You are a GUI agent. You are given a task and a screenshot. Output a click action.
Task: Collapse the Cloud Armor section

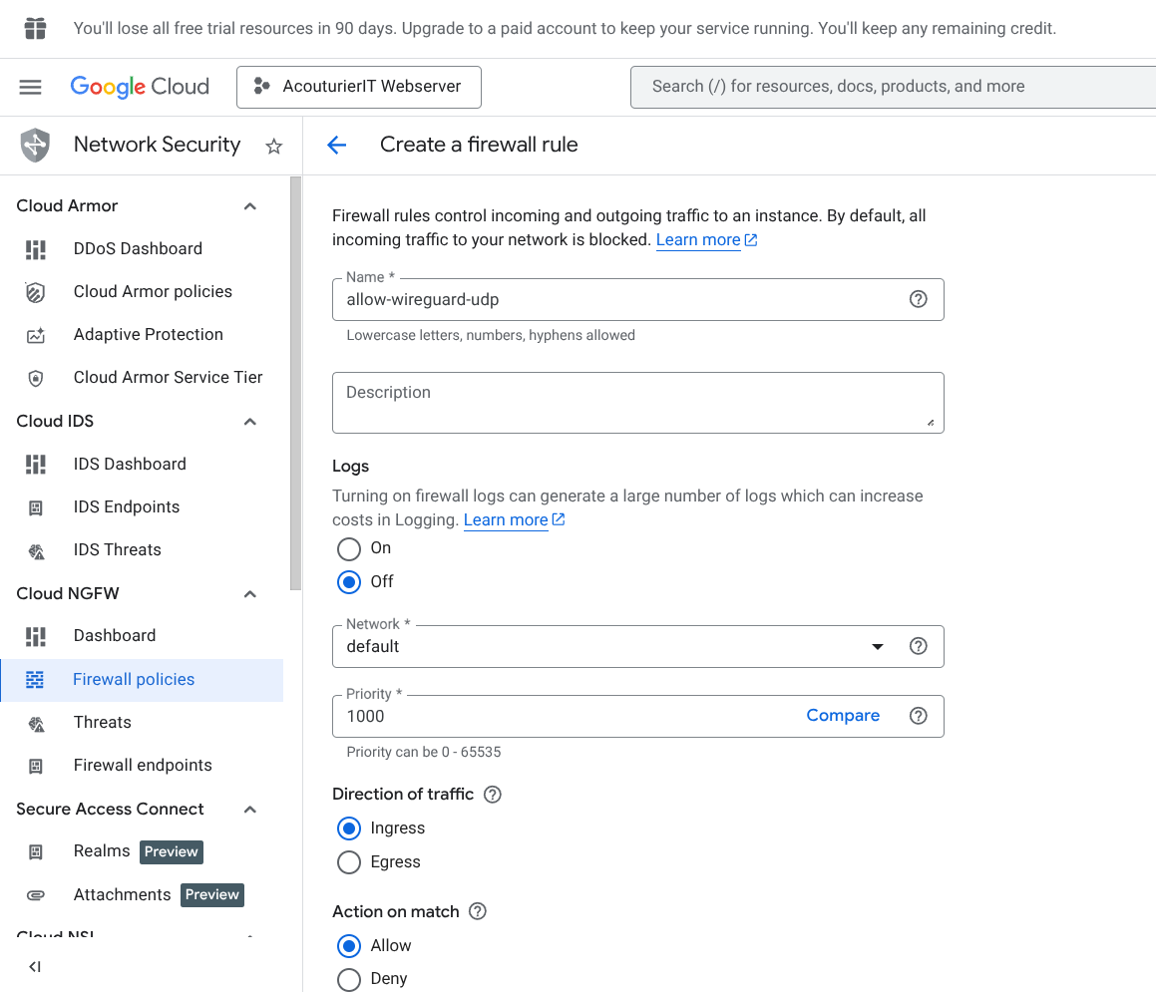(x=249, y=205)
